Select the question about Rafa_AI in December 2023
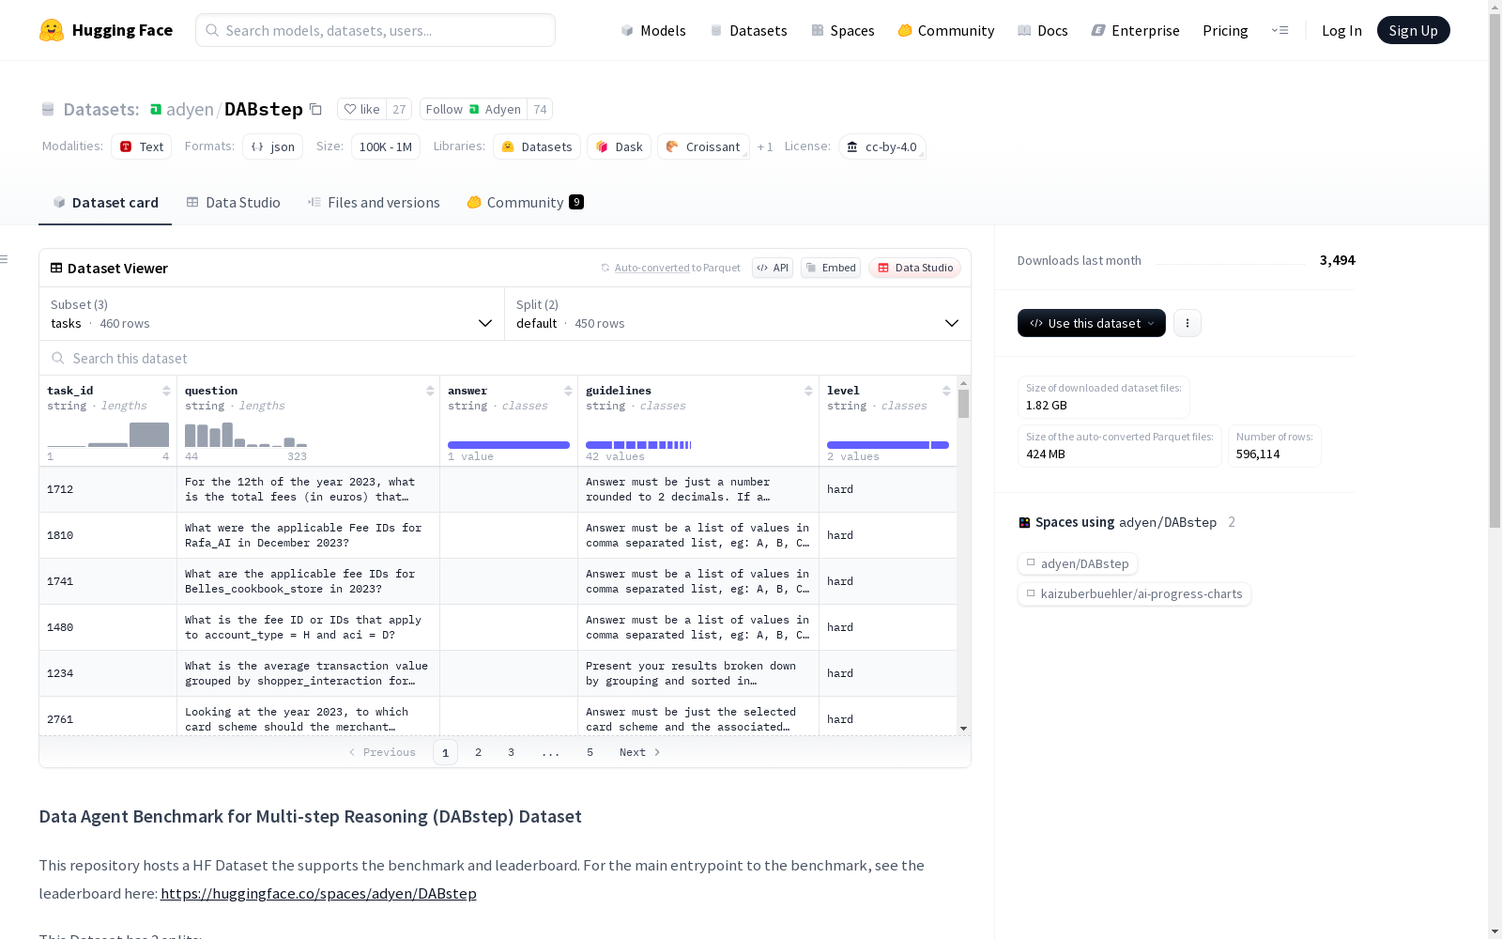The height and width of the screenshot is (939, 1502). tap(308, 535)
